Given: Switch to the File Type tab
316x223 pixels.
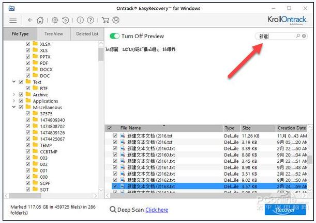Looking at the screenshot, I should coord(20,34).
